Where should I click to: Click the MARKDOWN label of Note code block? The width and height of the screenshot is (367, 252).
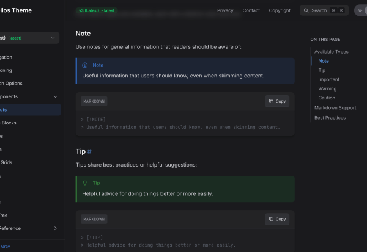(x=94, y=101)
